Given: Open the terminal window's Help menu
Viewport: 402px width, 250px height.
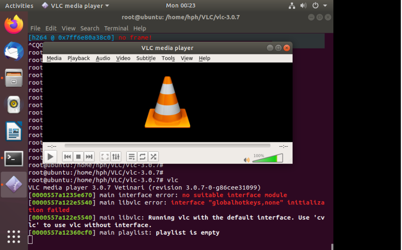Looking at the screenshot, I should (x=140, y=29).
